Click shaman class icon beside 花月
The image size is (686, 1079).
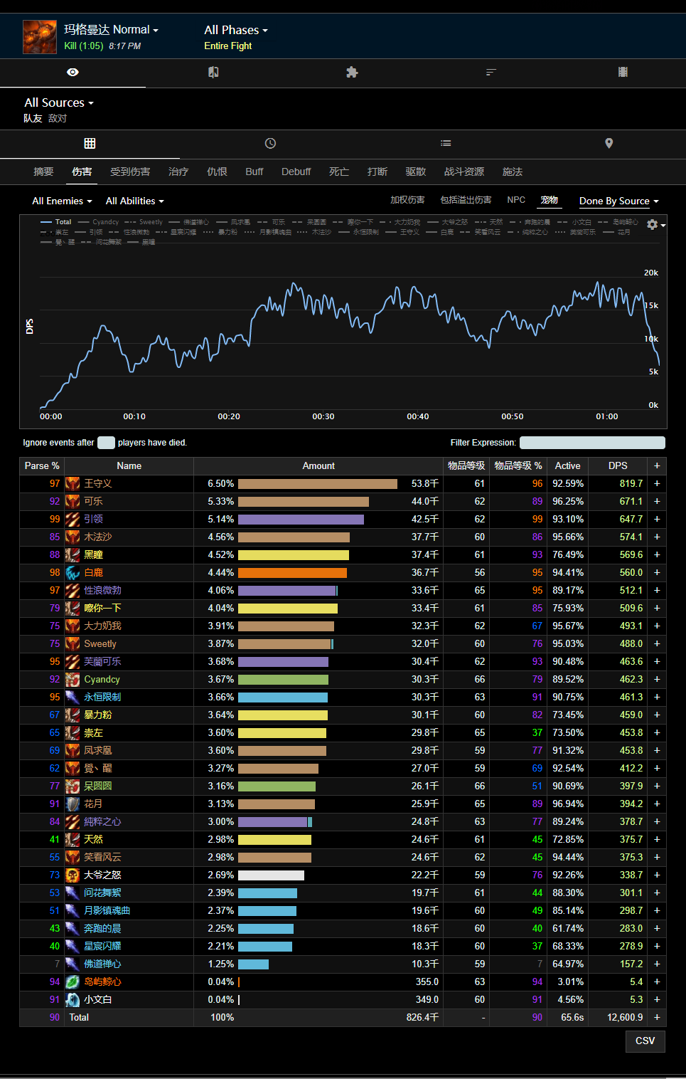(73, 804)
